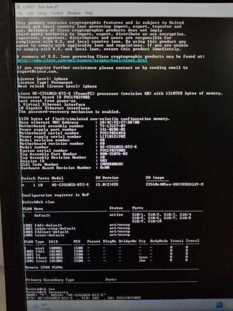
Task: Open the Control menu
Action: point(57,13)
